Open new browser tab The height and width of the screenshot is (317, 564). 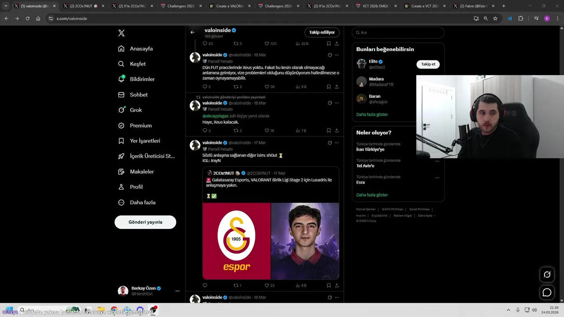coord(504,6)
